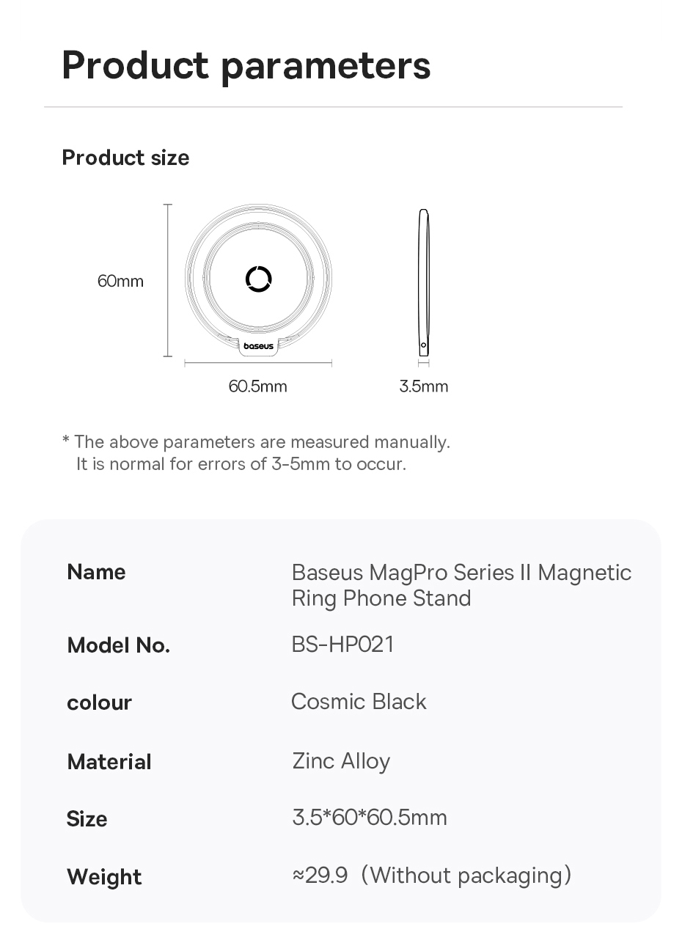Click the Zinc Alloy material value
682x943 pixels.
341,761
